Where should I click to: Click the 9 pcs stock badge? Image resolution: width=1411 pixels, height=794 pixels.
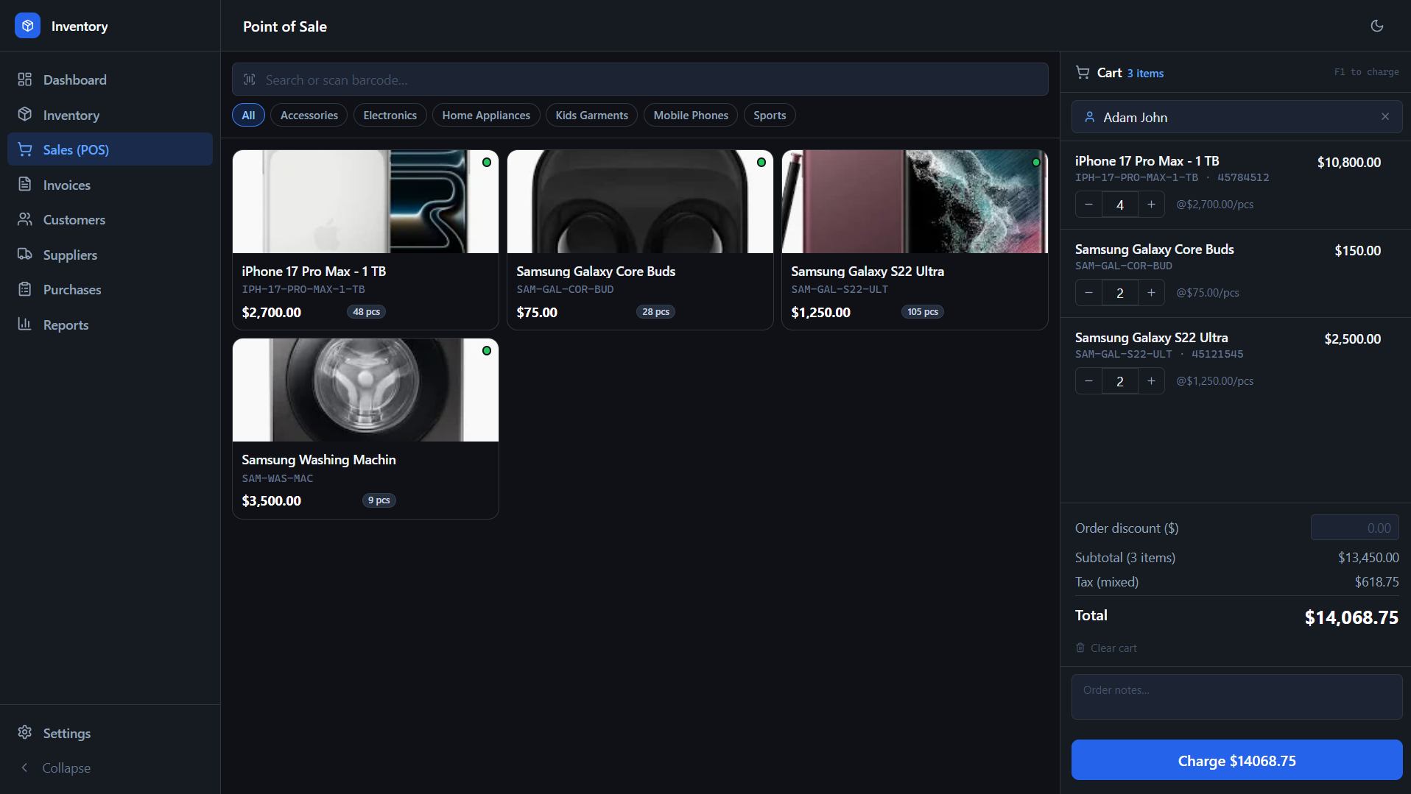pyautogui.click(x=379, y=500)
